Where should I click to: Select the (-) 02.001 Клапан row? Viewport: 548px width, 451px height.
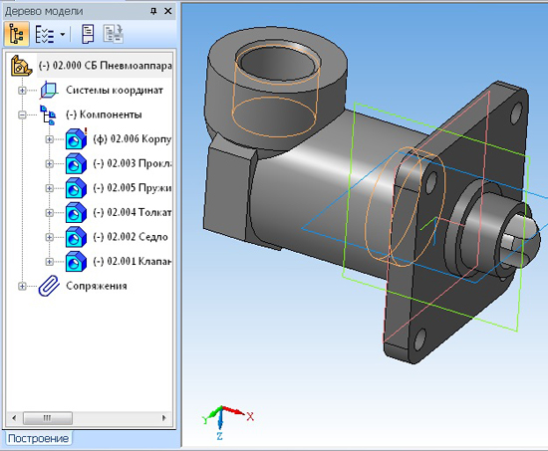pyautogui.click(x=133, y=261)
